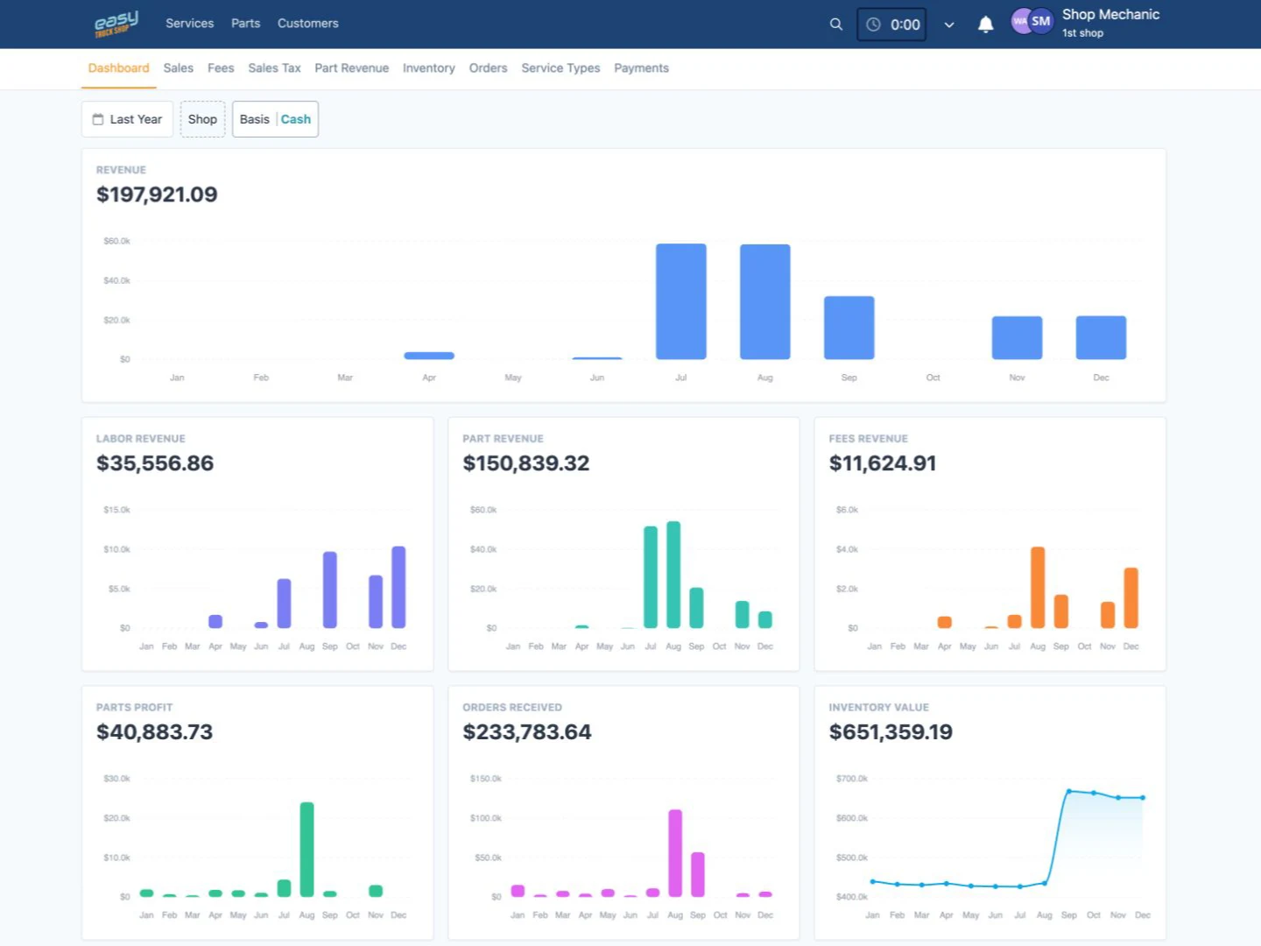Open the Services menu

coord(190,24)
